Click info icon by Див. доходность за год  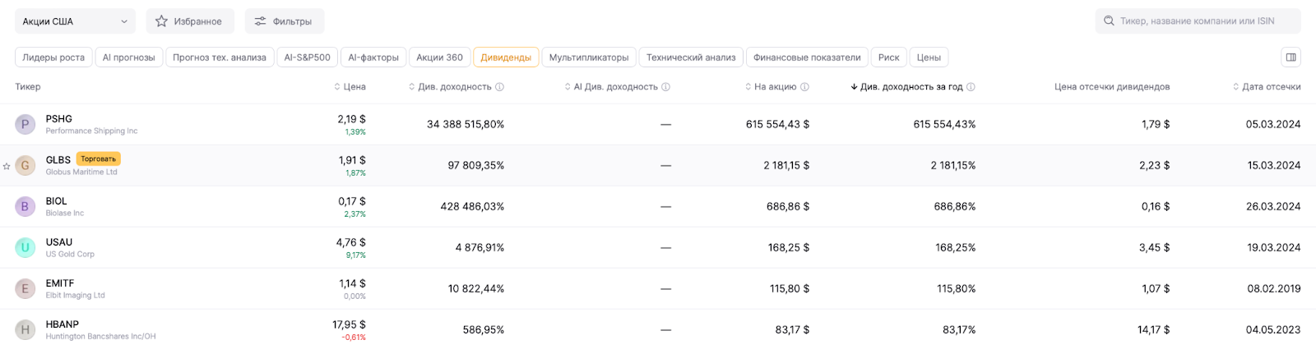coord(971,87)
